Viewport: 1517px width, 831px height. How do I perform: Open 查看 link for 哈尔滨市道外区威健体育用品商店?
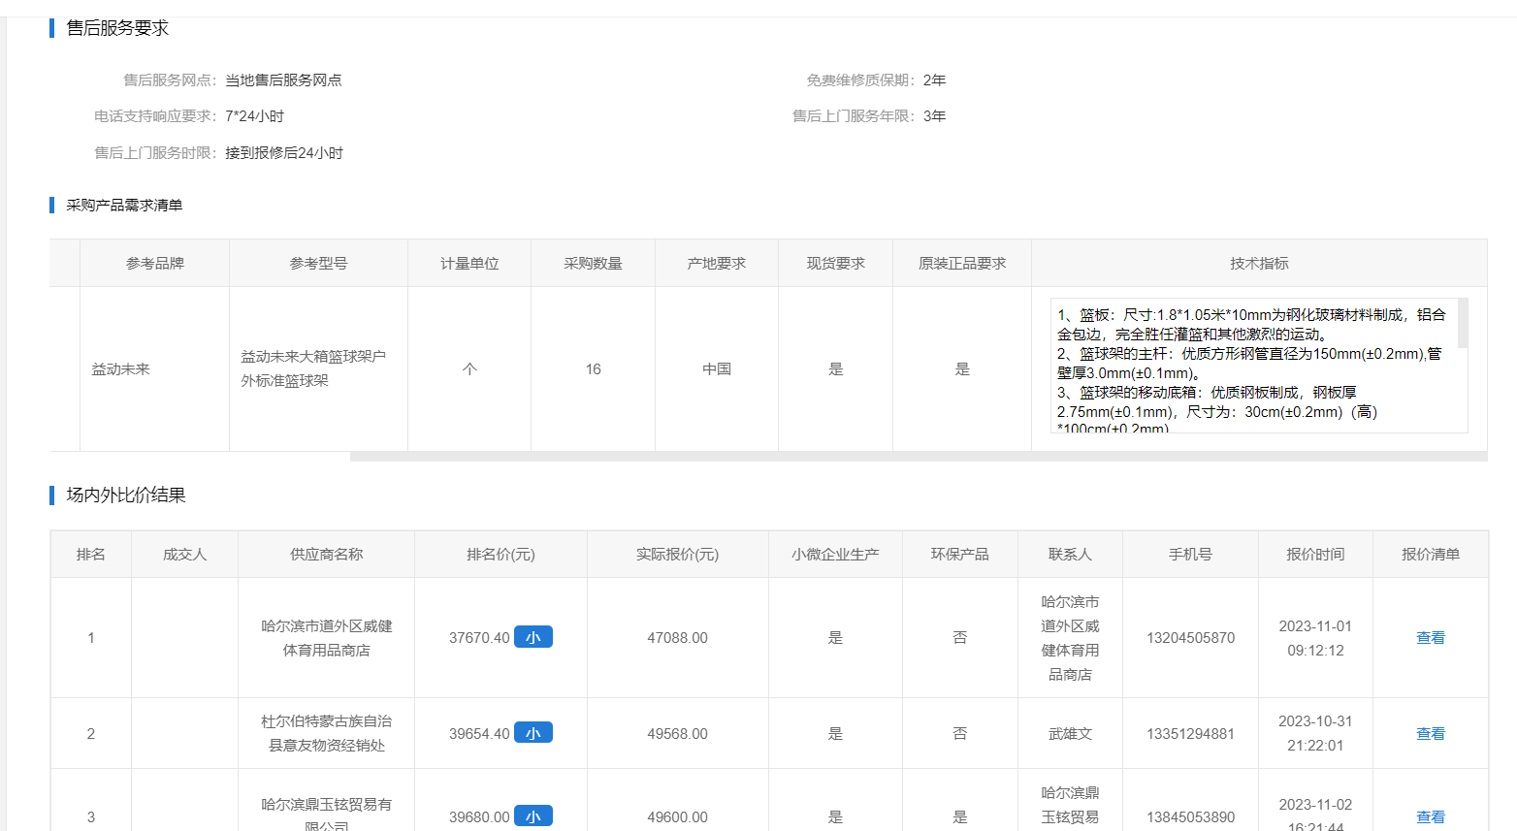coord(1430,638)
